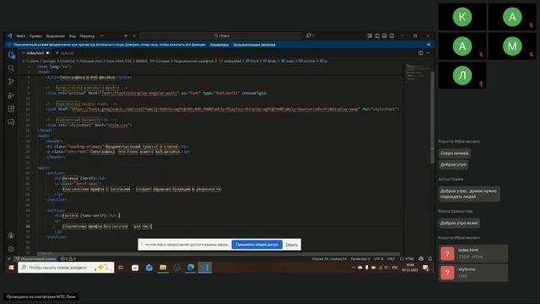
Task: Toggle the Primary Side Bar
Action: (x=377, y=35)
